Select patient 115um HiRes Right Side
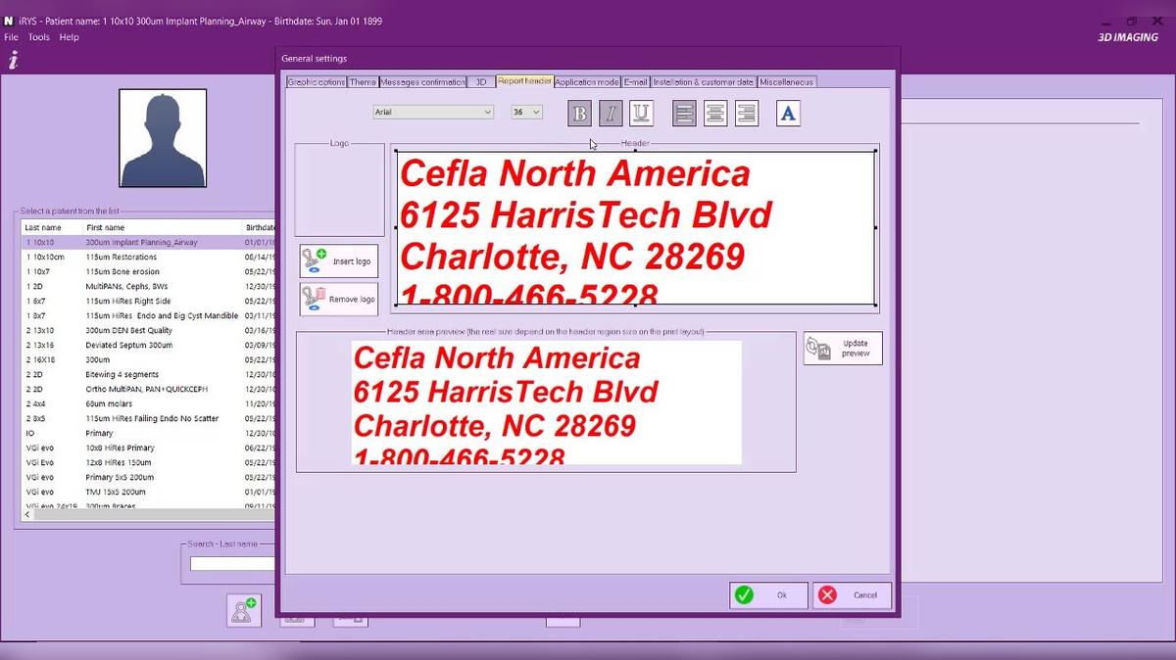1176x660 pixels. (149, 301)
